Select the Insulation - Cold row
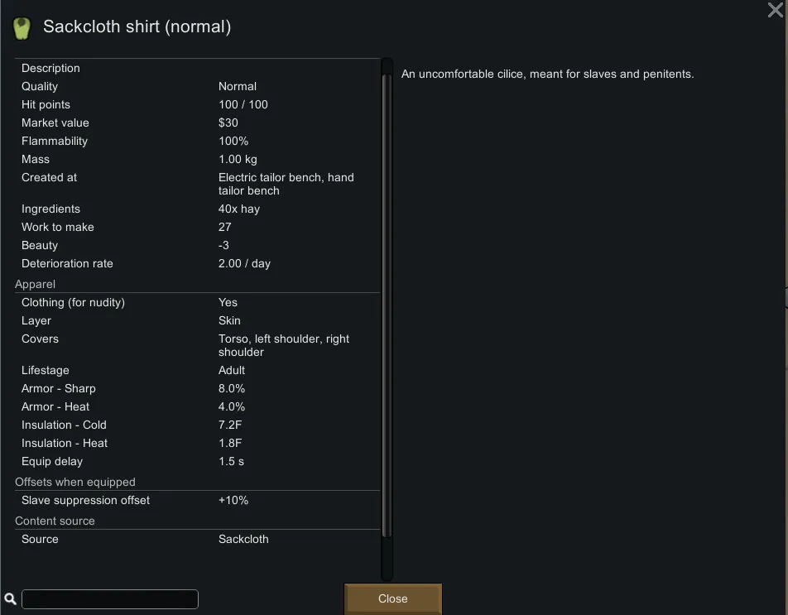The width and height of the screenshot is (788, 615). click(197, 425)
